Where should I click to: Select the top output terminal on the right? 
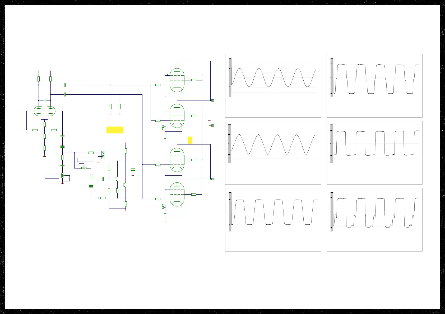coord(212,100)
